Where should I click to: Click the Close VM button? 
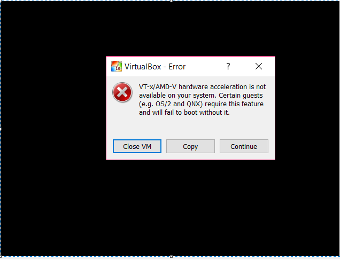[x=137, y=146]
